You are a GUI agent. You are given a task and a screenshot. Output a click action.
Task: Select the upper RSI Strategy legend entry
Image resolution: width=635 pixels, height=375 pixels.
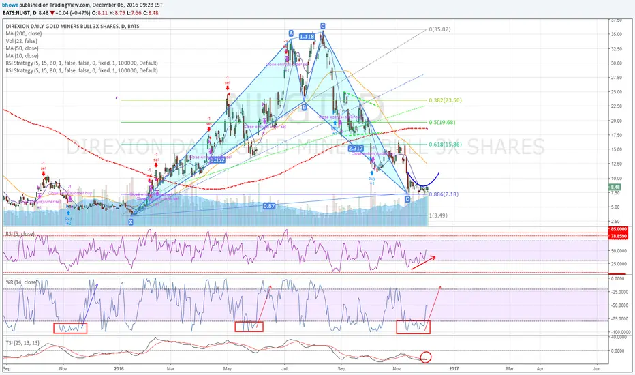pyautogui.click(x=82, y=63)
